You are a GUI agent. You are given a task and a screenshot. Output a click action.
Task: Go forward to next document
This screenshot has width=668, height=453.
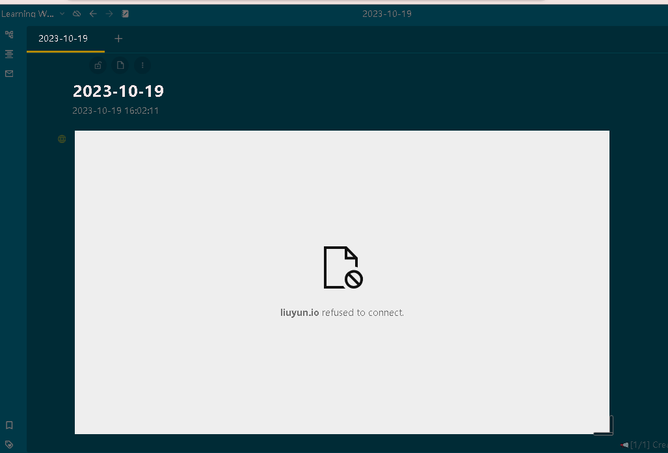(x=109, y=14)
